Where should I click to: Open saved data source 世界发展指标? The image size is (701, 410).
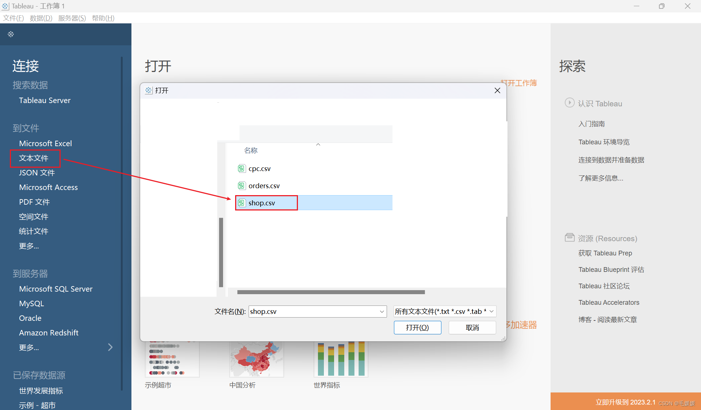(41, 391)
